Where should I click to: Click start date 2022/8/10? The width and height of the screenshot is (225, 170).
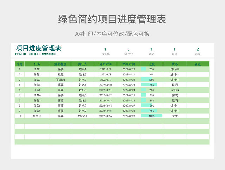click(105, 85)
